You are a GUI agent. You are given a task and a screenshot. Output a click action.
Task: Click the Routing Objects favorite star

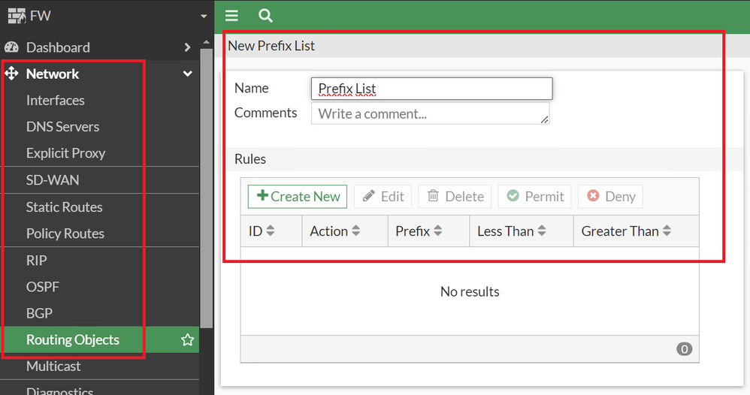click(x=188, y=340)
